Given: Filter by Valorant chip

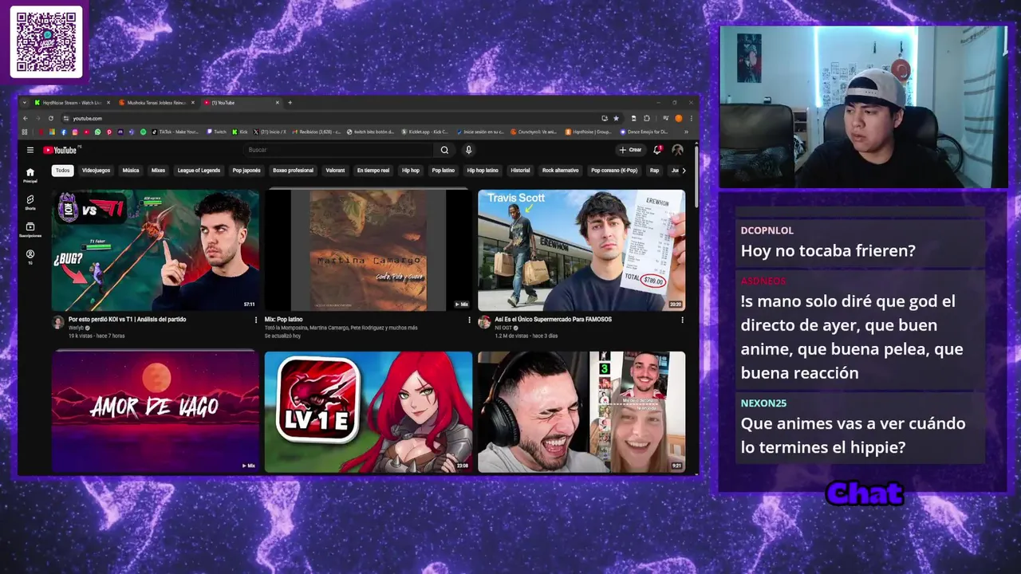Looking at the screenshot, I should [x=335, y=170].
